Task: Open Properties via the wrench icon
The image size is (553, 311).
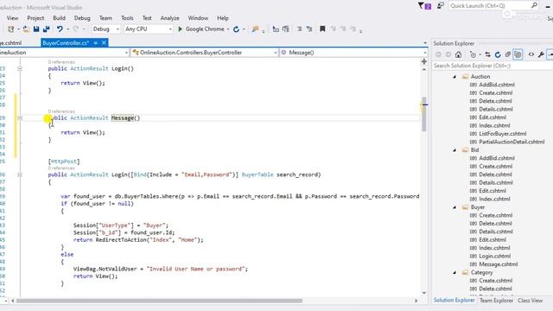Action: click(541, 54)
